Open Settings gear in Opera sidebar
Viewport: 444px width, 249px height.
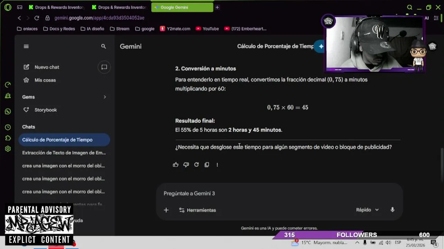click(8, 149)
